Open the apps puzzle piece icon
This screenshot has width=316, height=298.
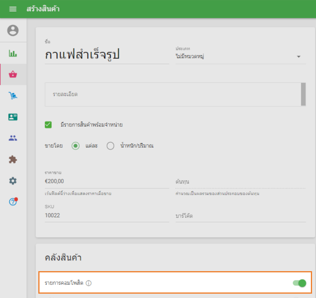[x=13, y=159]
